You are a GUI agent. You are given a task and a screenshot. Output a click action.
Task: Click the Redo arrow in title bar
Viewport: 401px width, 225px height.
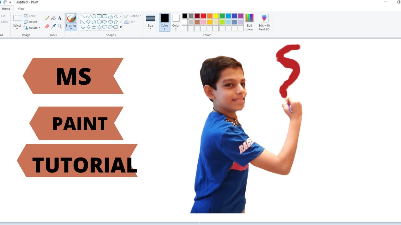pos(5,2)
